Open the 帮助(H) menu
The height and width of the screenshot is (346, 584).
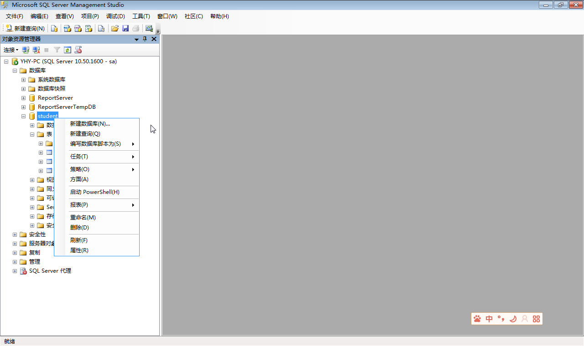point(219,16)
